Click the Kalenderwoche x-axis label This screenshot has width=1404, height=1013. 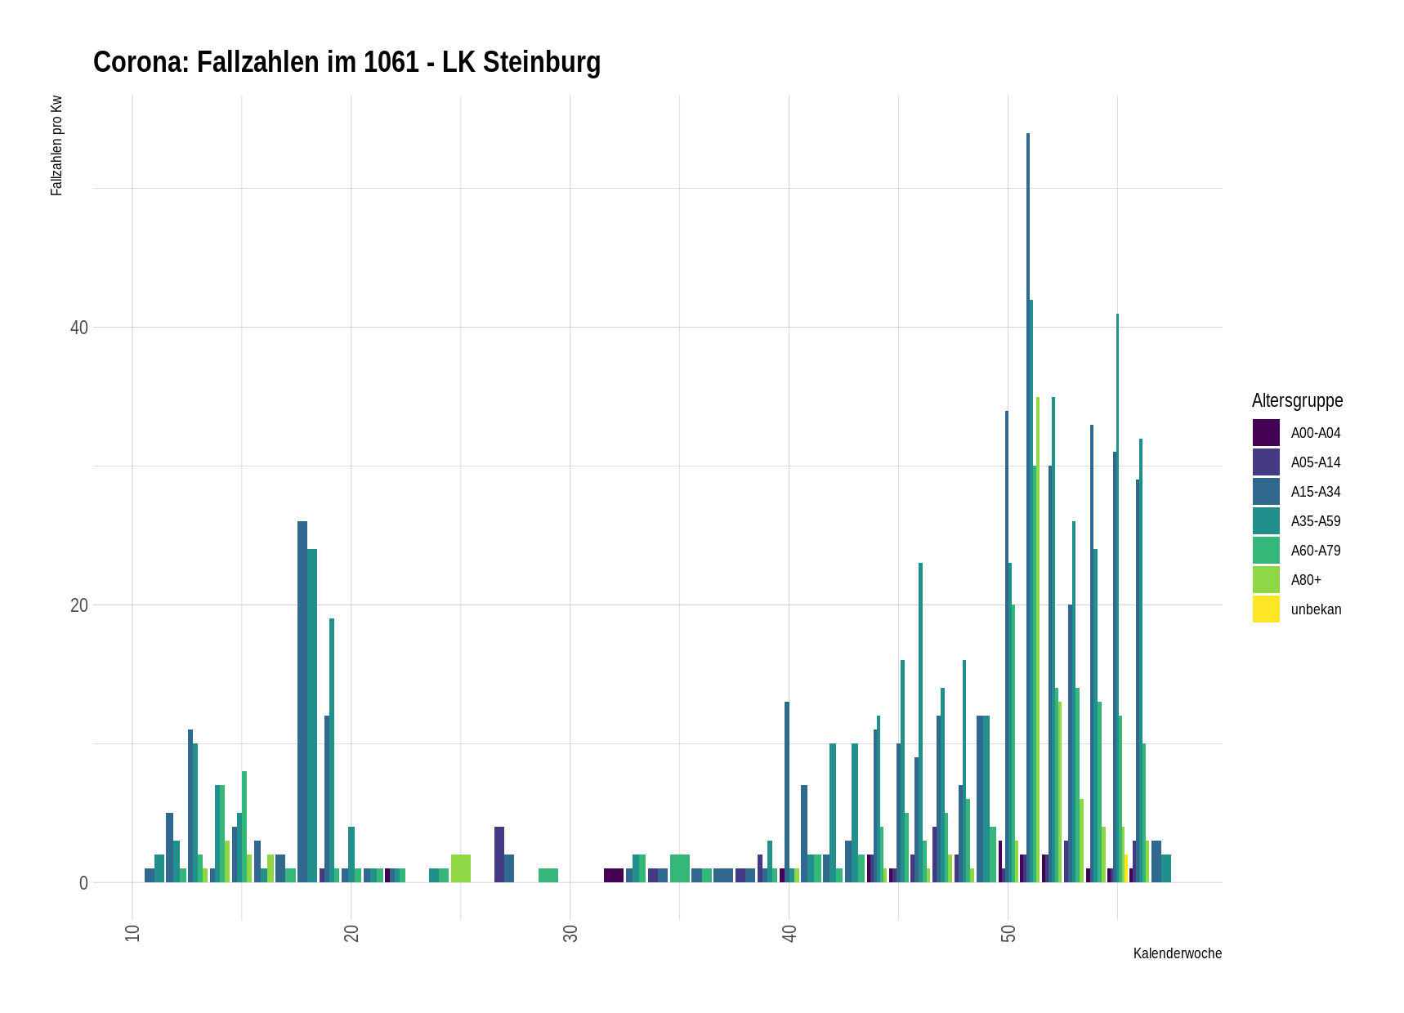[x=1177, y=953]
